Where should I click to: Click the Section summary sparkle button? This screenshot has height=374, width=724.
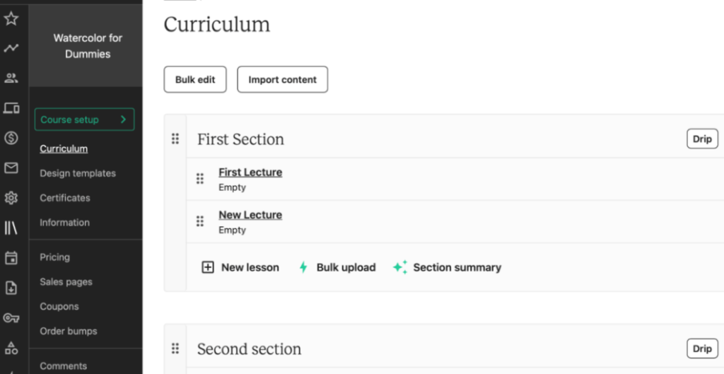447,267
